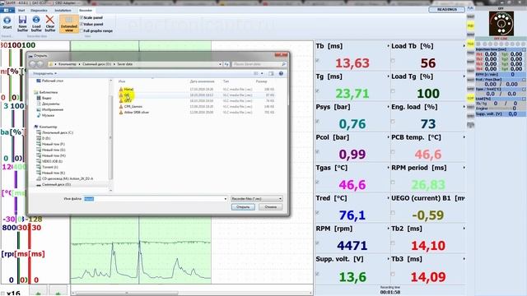Image resolution: width=527 pixels, height=296 pixels.
Task: Click the horizontal graph scrollbar thumb
Action: point(127,294)
